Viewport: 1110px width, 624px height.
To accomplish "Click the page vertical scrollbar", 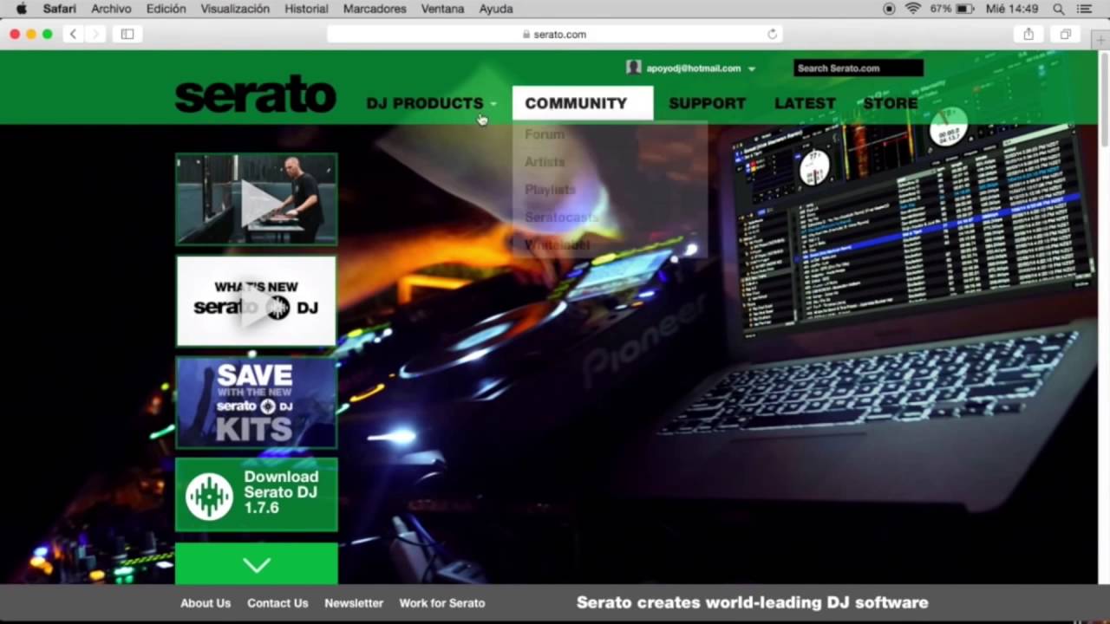I will 1105,100.
